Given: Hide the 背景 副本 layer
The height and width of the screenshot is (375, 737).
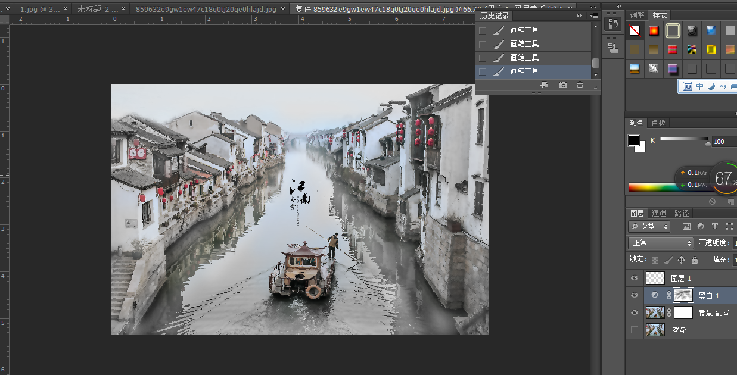Looking at the screenshot, I should coord(635,312).
